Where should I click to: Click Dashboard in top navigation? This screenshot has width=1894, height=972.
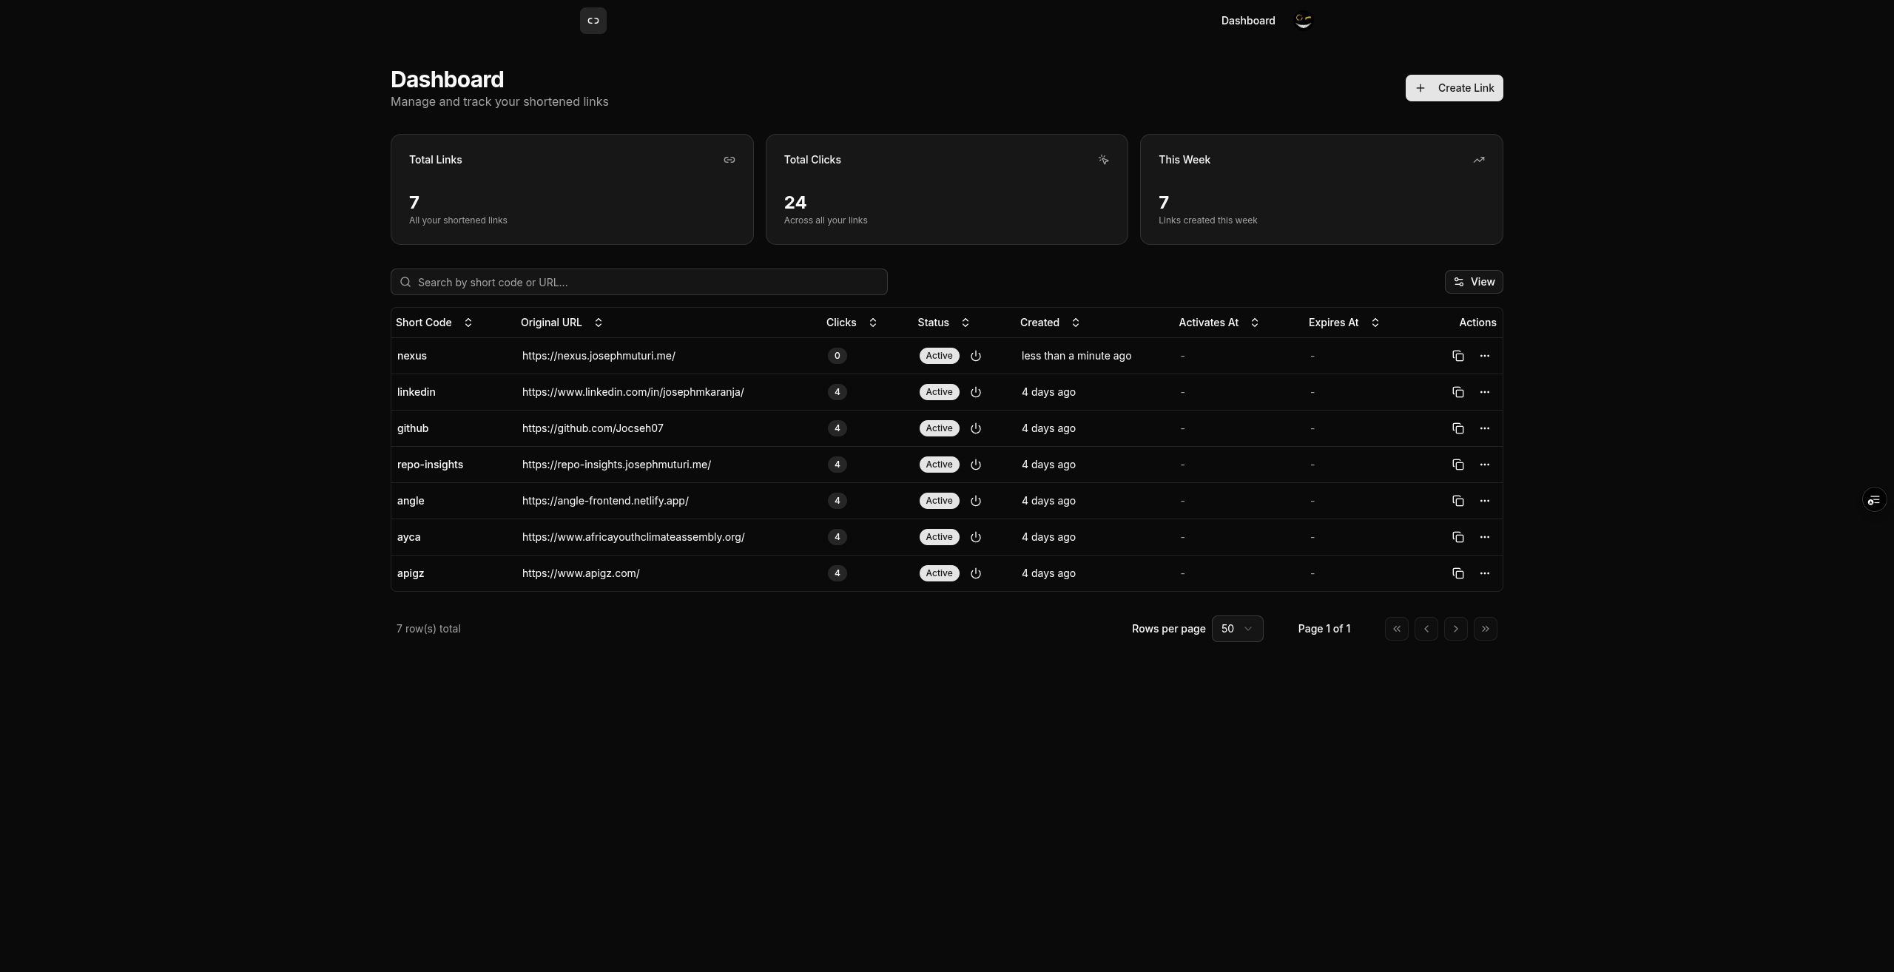click(x=1247, y=21)
